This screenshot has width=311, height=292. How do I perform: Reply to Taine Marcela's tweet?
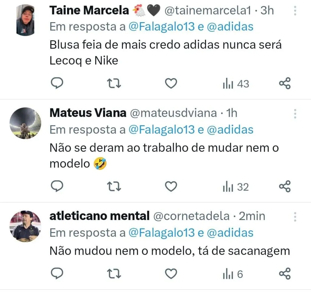(x=56, y=83)
